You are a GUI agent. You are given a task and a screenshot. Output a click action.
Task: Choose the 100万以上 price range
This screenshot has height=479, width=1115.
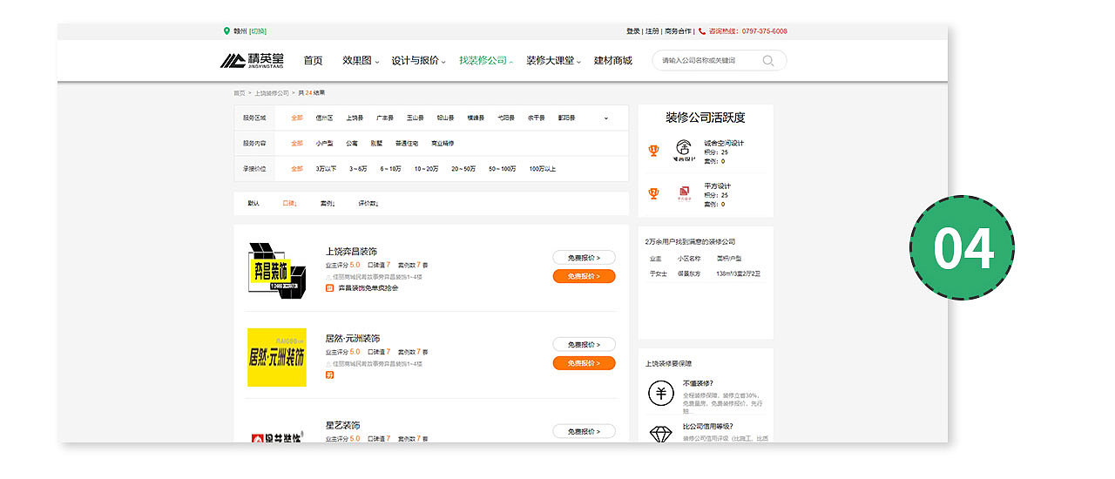(x=542, y=168)
